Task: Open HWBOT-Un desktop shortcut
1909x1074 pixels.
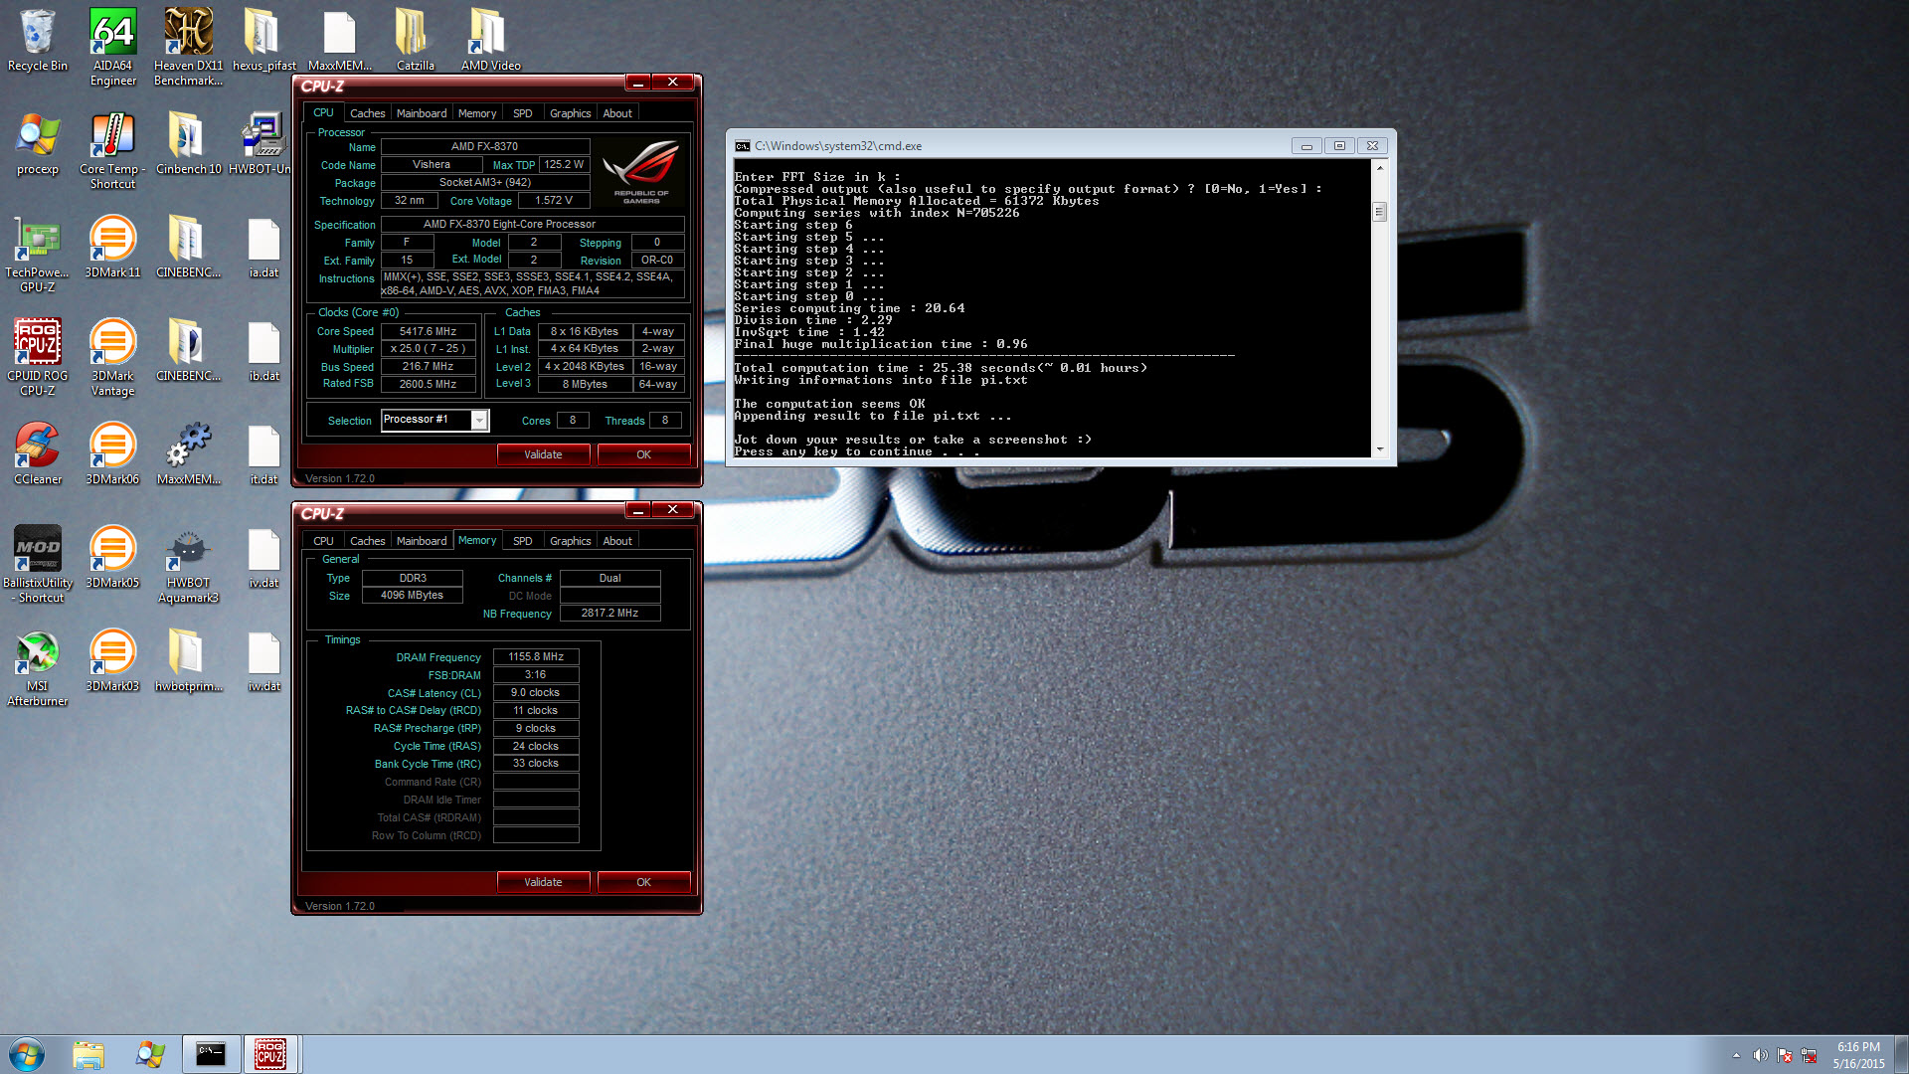Action: click(261, 144)
